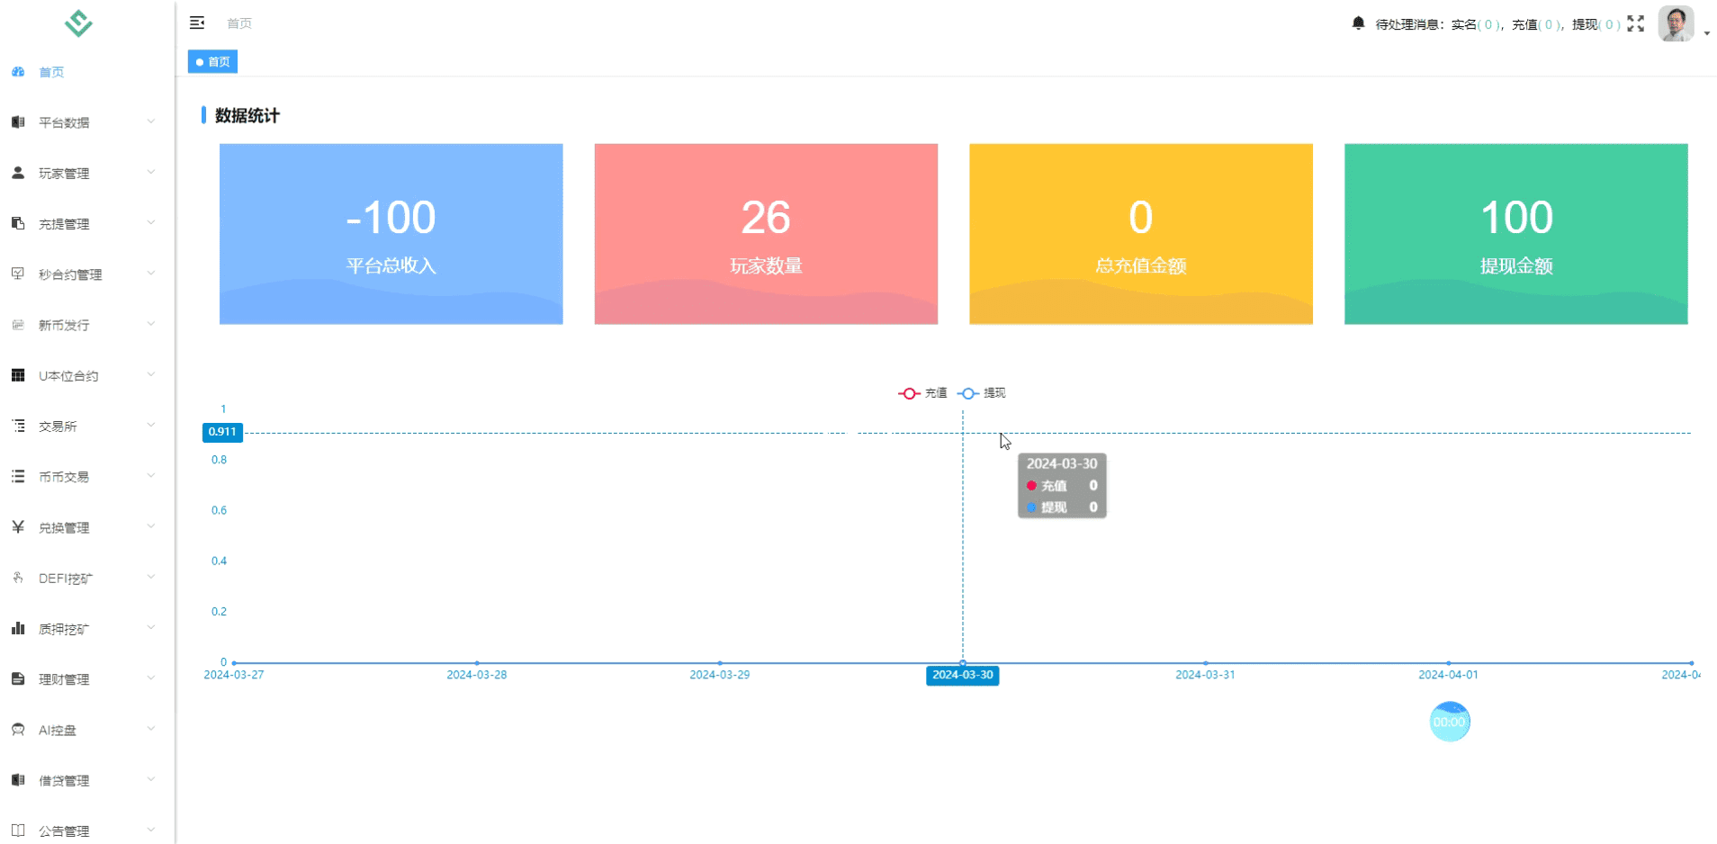The width and height of the screenshot is (1717, 844).
Task: Open the 交易所 sidebar menu
Action: pos(58,426)
